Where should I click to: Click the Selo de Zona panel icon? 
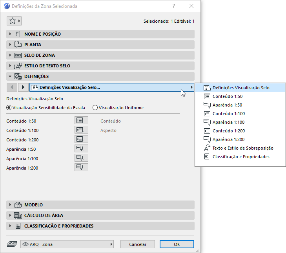tap(18, 55)
